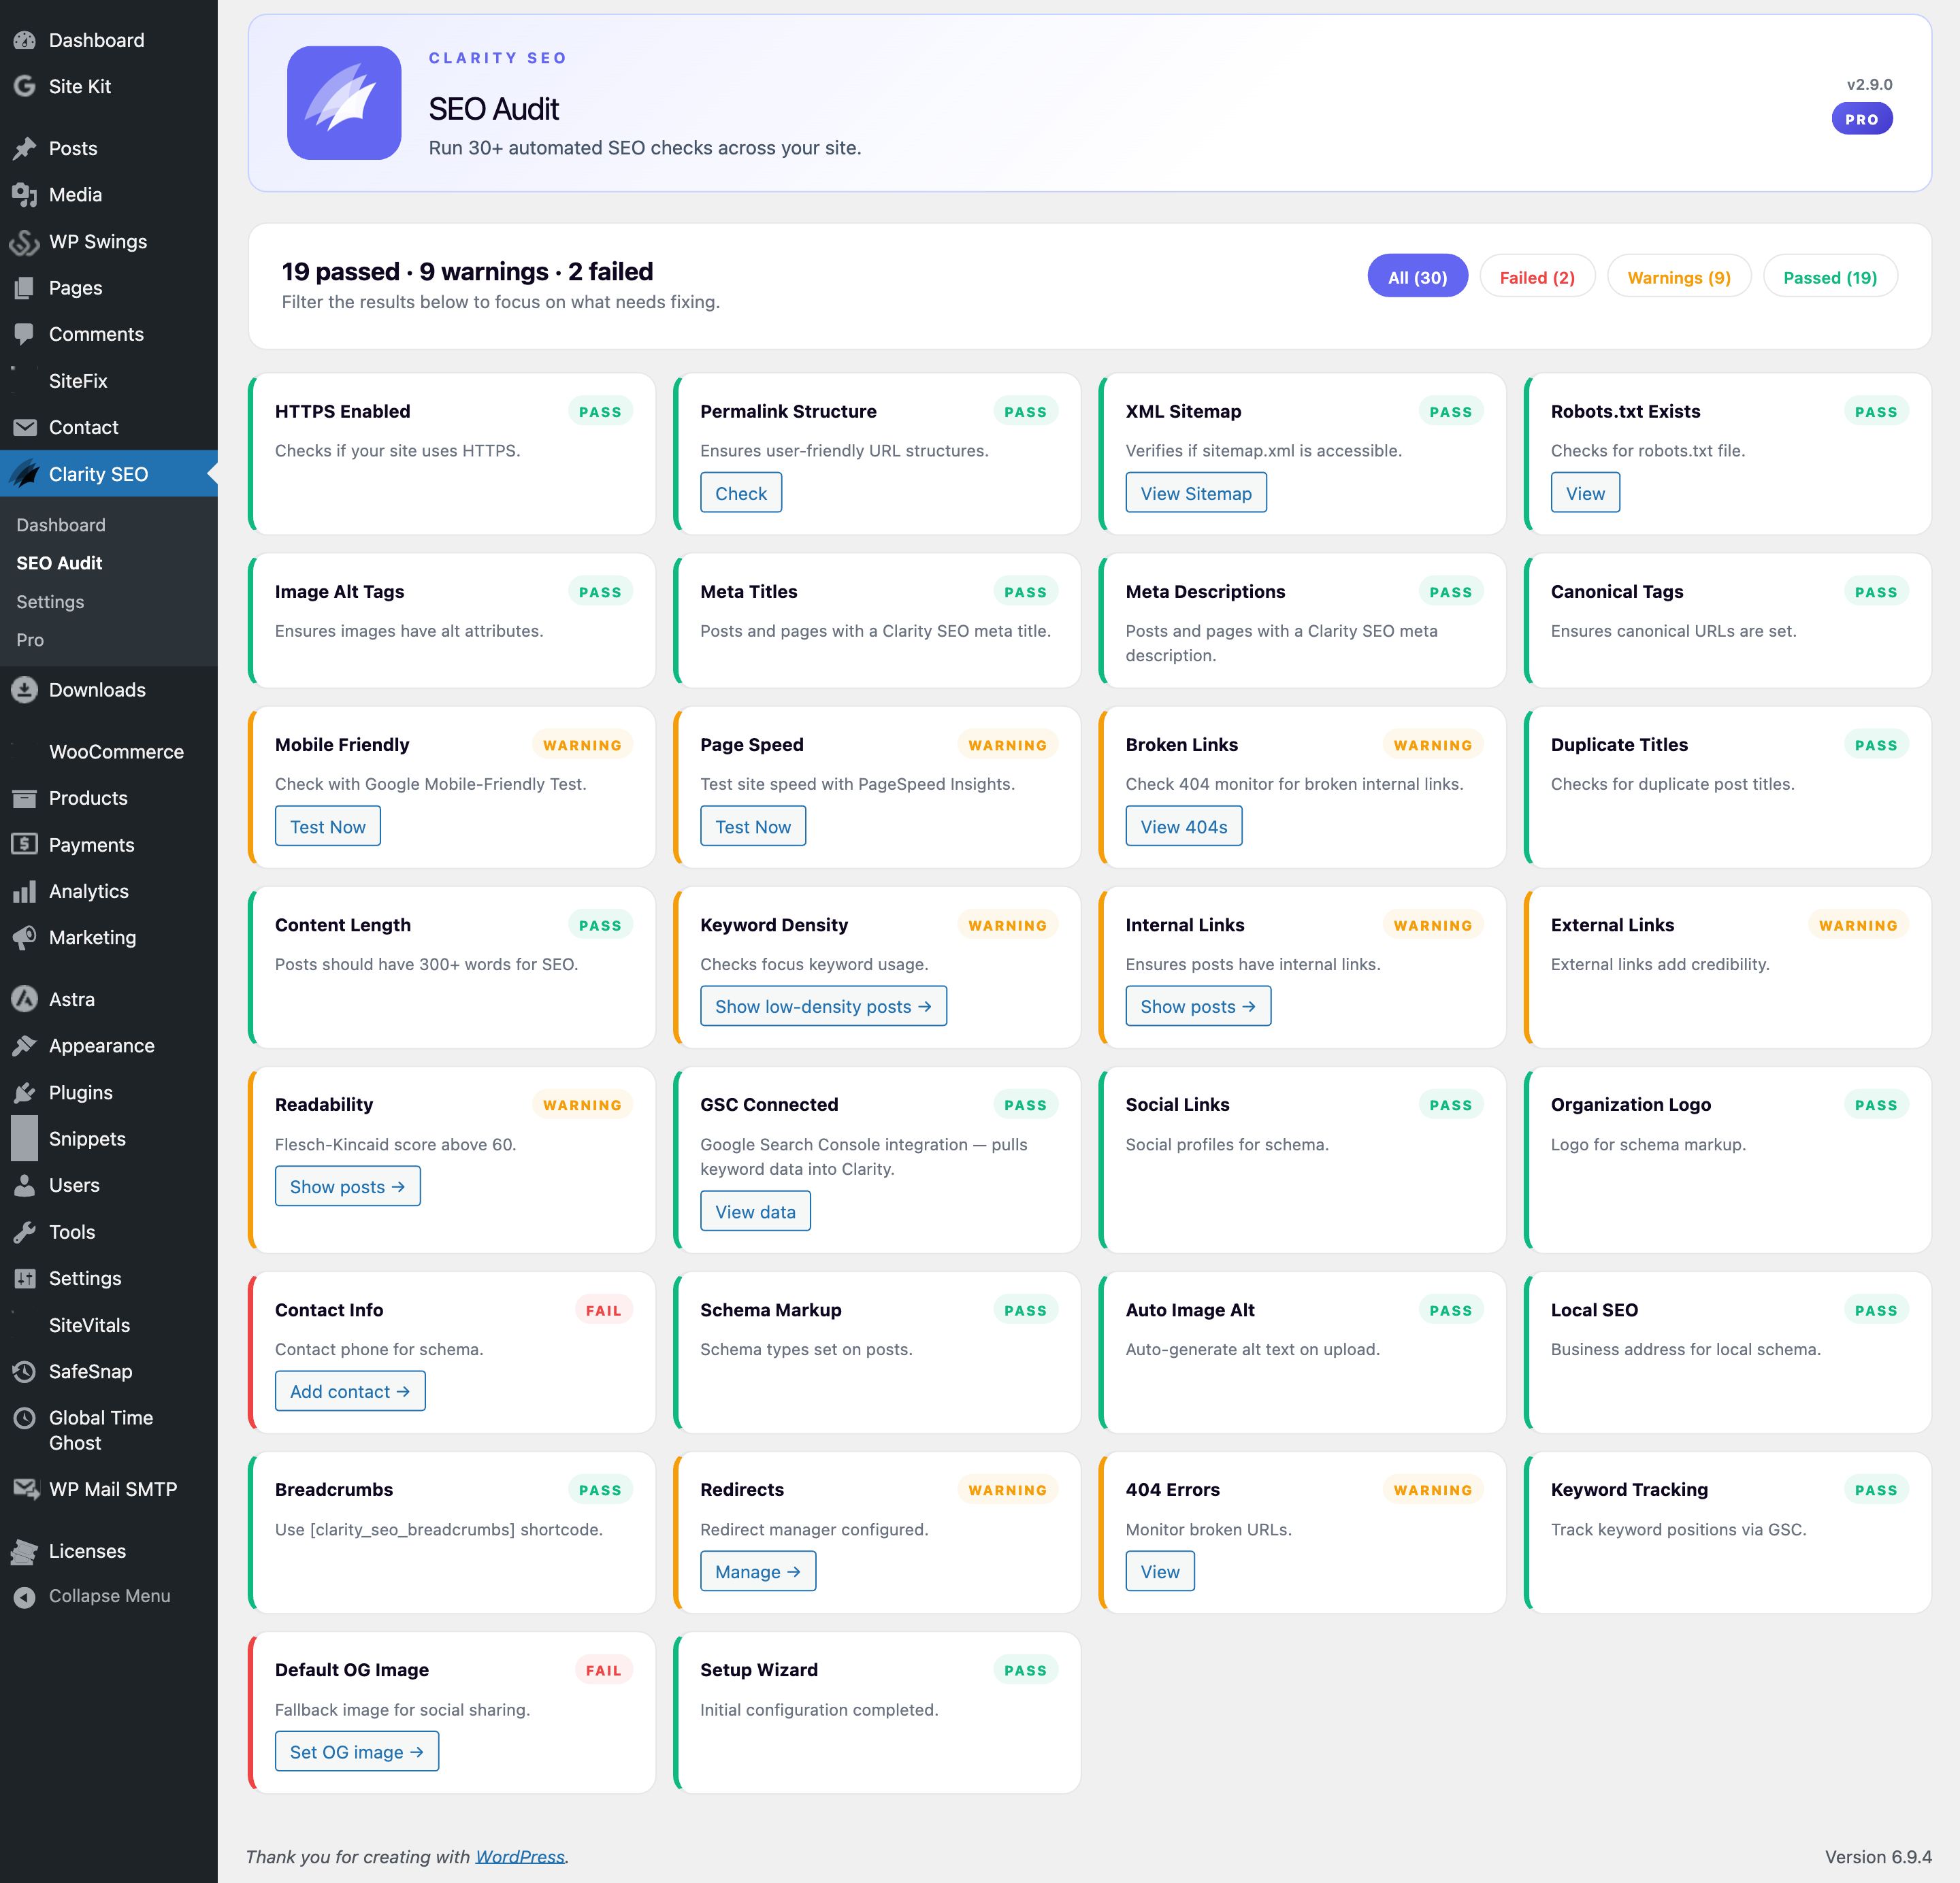The height and width of the screenshot is (1883, 1960).
Task: Click Show posts under Readability
Action: [x=348, y=1186]
